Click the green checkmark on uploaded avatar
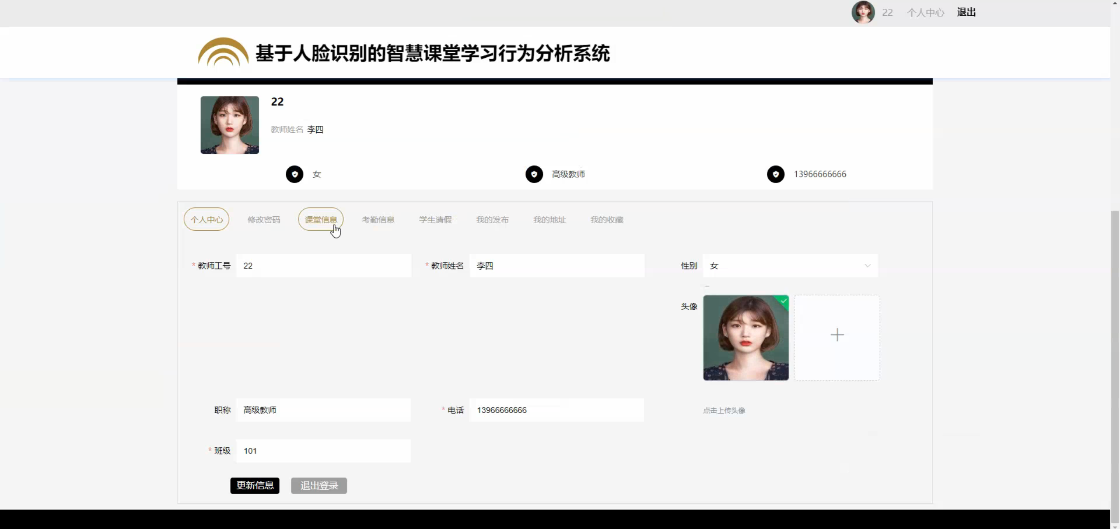 783,301
